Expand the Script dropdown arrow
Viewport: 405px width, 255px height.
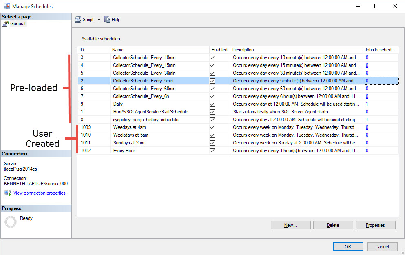point(99,20)
